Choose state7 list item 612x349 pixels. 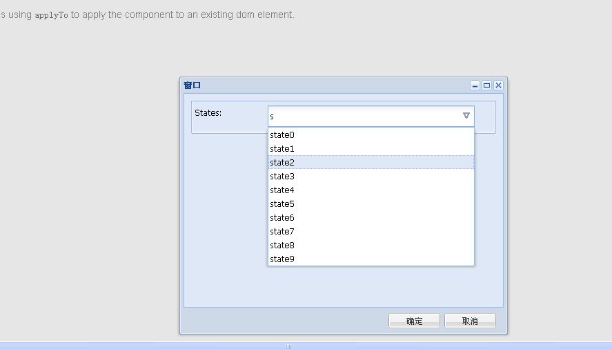pos(371,232)
